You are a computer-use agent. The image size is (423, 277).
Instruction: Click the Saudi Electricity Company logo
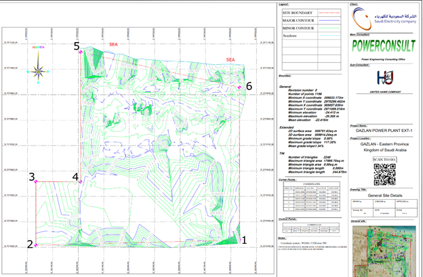coord(384,18)
